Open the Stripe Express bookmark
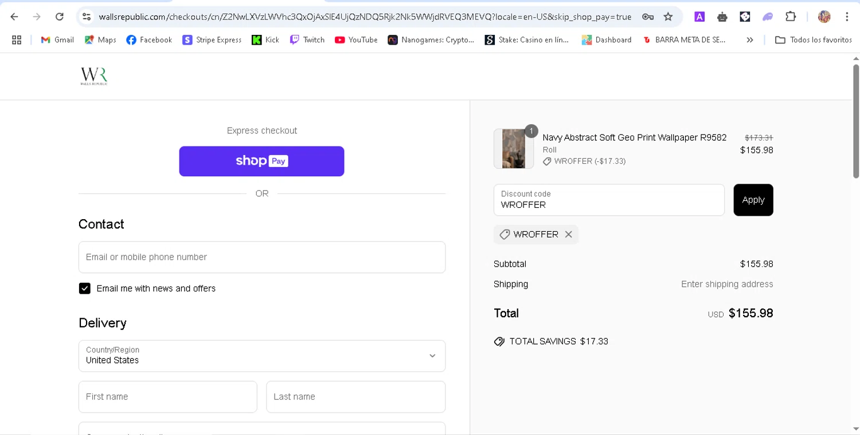The width and height of the screenshot is (860, 435). click(212, 39)
